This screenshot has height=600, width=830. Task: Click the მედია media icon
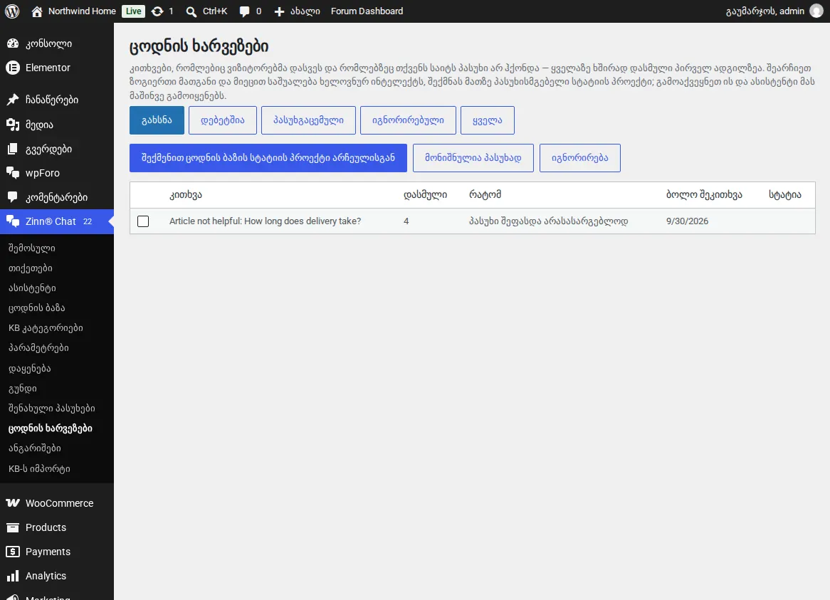tap(13, 125)
